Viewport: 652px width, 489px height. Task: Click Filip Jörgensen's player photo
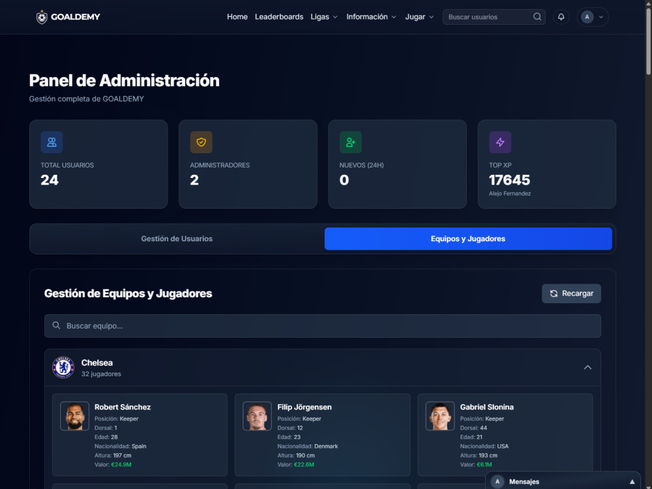[x=258, y=416]
